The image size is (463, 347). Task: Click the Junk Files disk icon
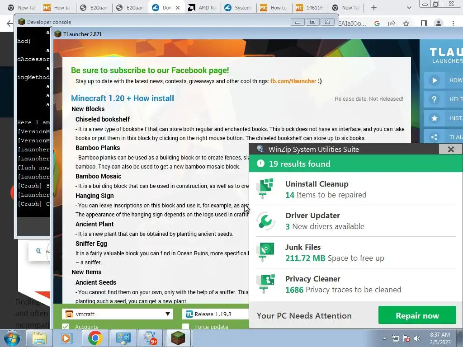(265, 252)
